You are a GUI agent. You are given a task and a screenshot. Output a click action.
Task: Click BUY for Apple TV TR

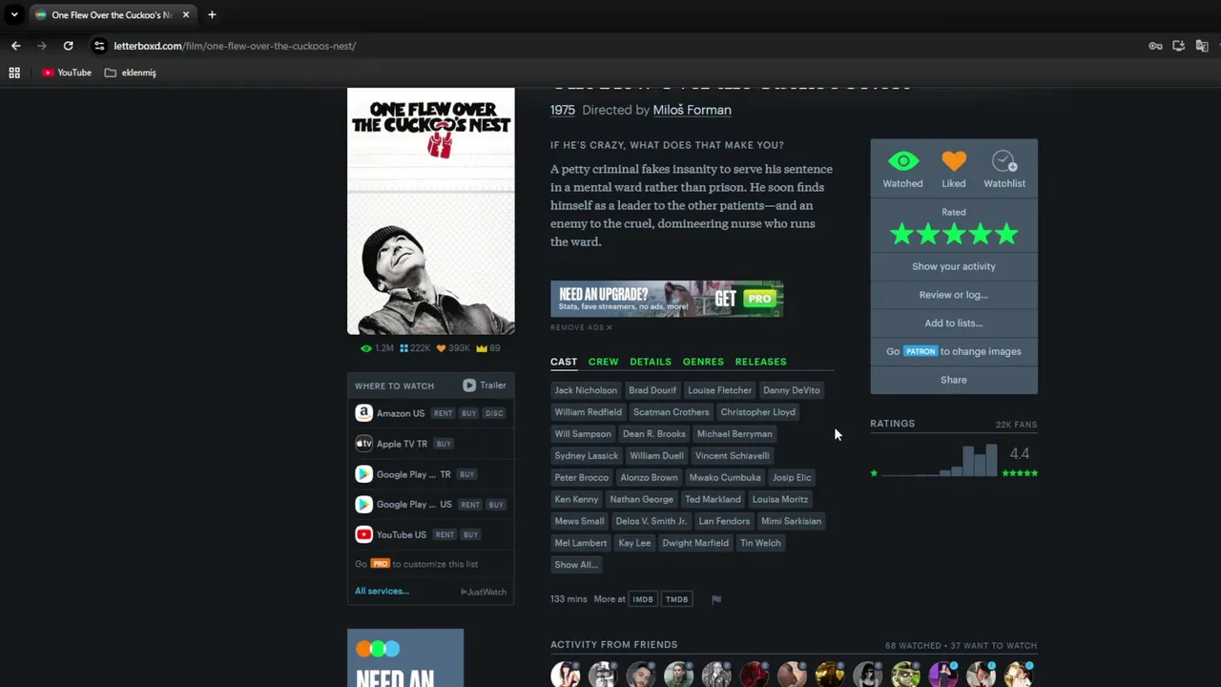click(444, 444)
